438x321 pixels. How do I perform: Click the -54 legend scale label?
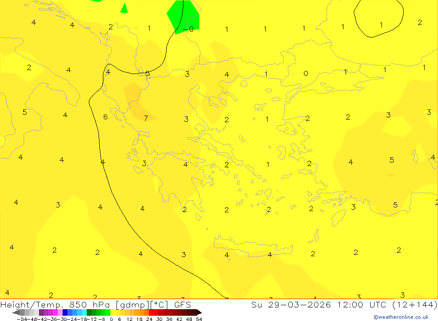click(x=22, y=319)
